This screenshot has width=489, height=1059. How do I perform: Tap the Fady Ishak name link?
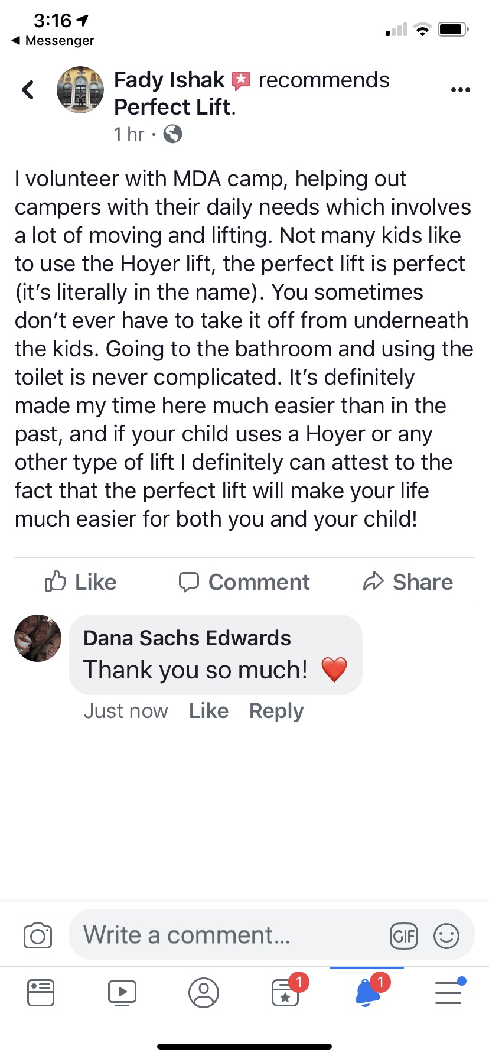click(169, 80)
